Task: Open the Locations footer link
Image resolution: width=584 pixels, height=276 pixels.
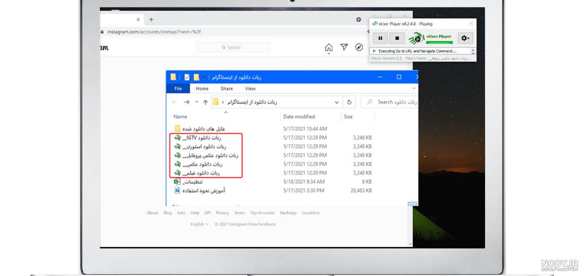Action: [310, 213]
